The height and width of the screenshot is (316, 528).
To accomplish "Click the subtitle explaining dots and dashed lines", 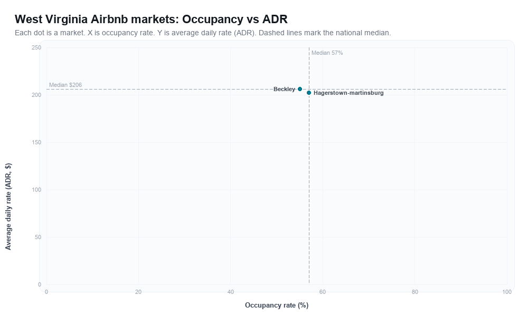I will (203, 33).
